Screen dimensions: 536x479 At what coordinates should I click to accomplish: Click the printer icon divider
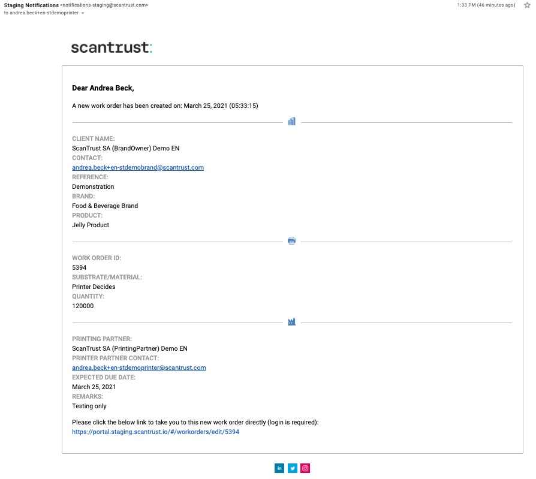click(x=291, y=241)
